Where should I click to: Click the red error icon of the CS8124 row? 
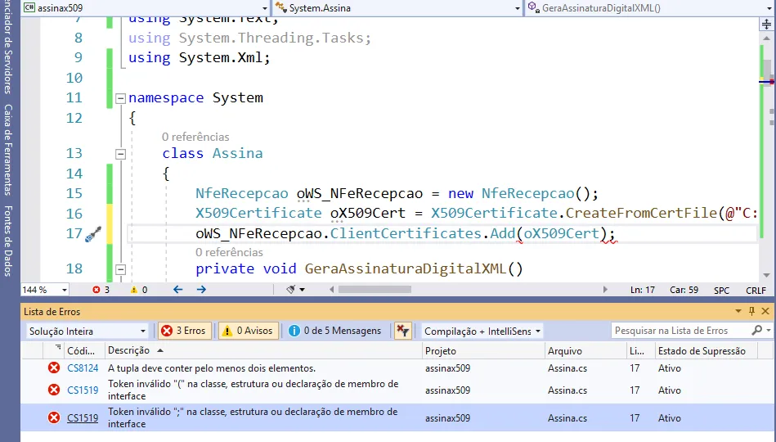pyautogui.click(x=54, y=368)
